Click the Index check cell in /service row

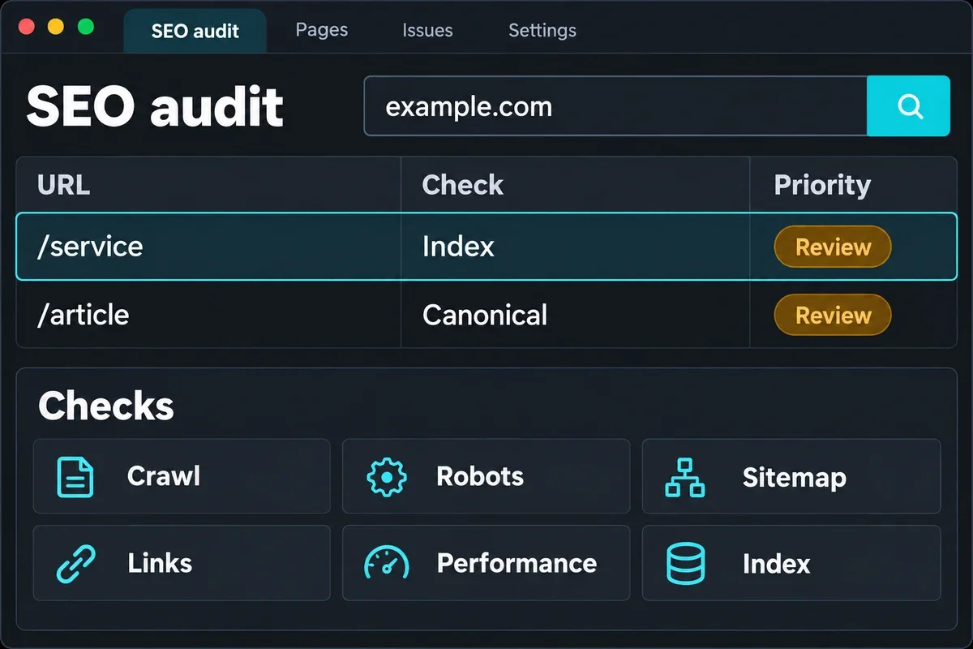(576, 247)
